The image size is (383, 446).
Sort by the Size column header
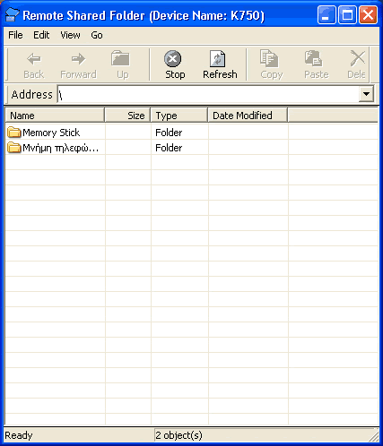tap(127, 116)
